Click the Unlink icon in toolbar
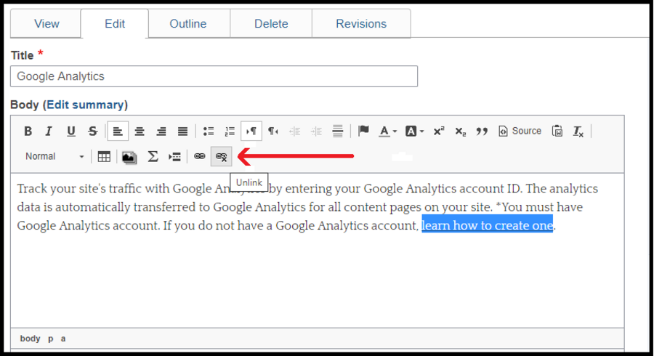 tap(221, 156)
